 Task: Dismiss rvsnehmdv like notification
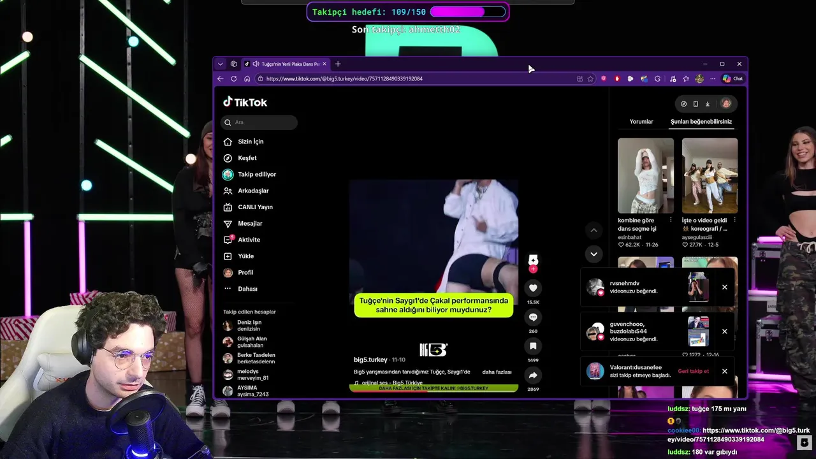tap(724, 288)
